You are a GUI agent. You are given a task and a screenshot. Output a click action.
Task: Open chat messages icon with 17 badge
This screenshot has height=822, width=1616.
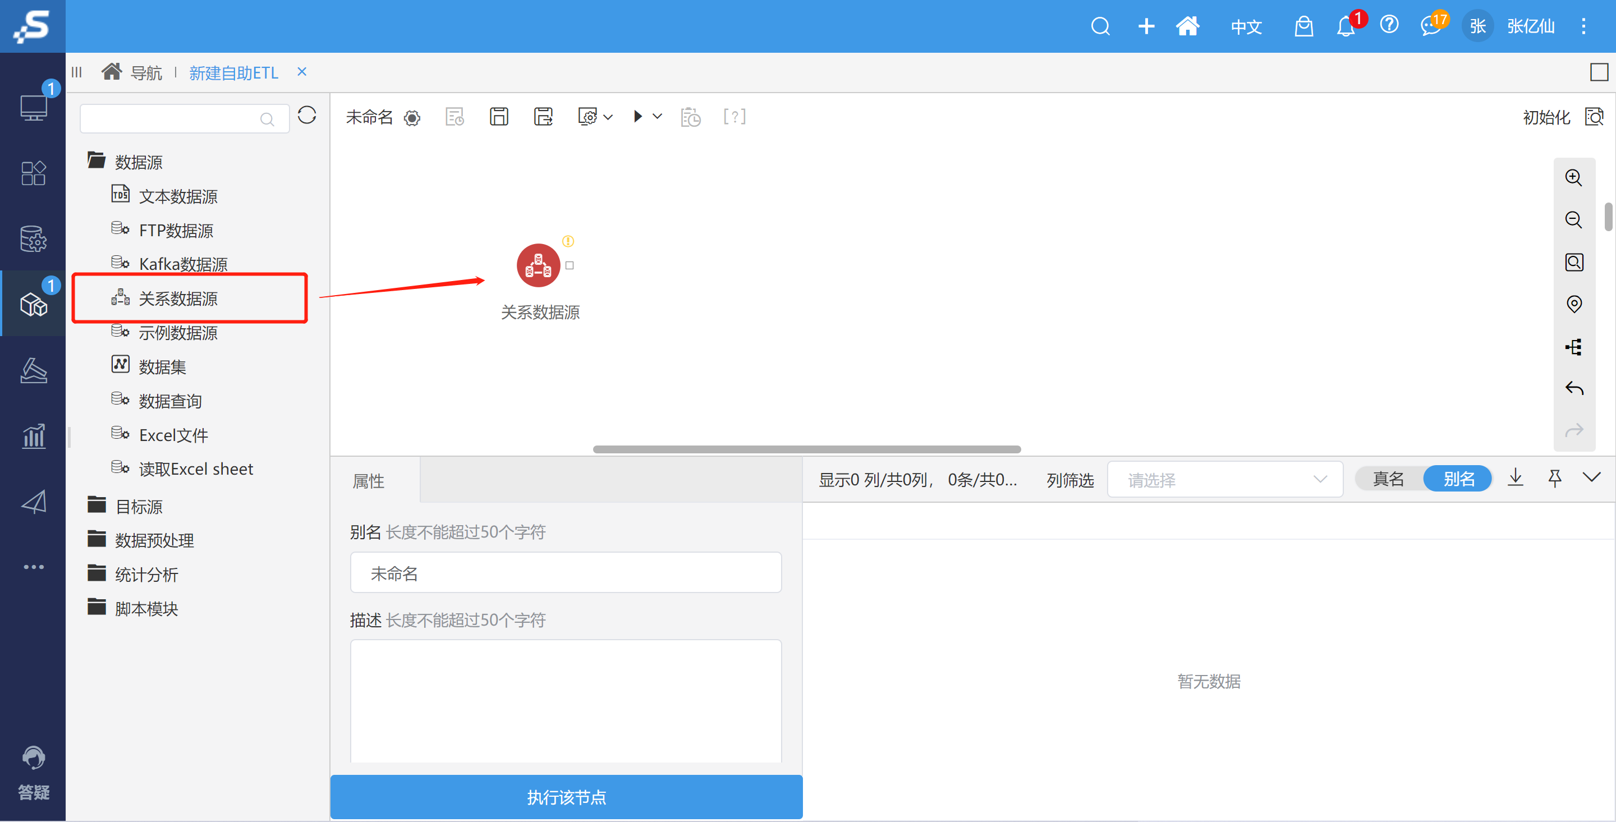point(1430,26)
